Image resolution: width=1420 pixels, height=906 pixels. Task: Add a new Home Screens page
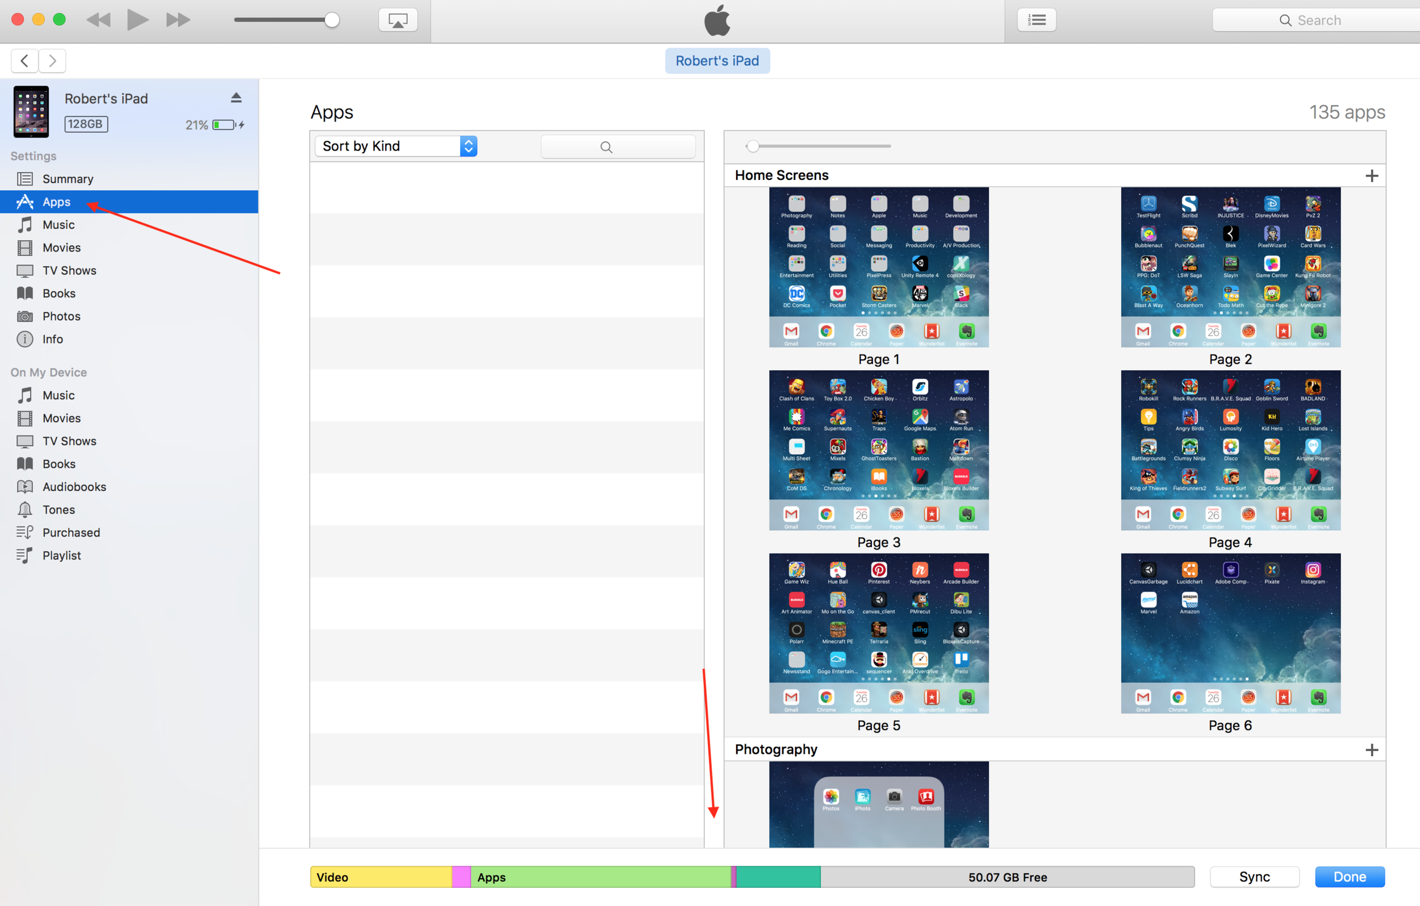1371,175
